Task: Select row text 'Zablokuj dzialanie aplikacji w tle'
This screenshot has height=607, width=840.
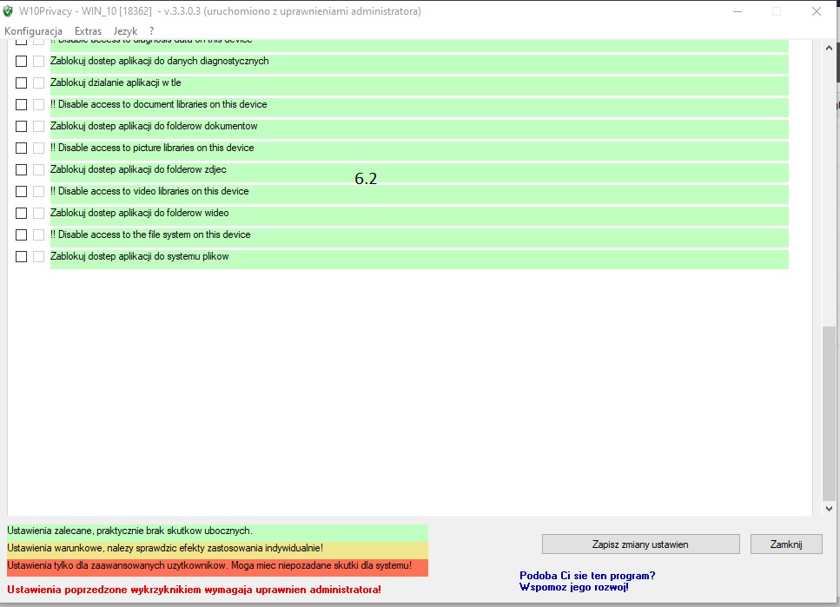Action: [116, 82]
